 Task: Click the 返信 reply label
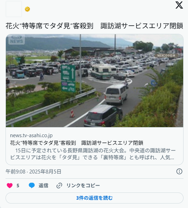coord(43,186)
